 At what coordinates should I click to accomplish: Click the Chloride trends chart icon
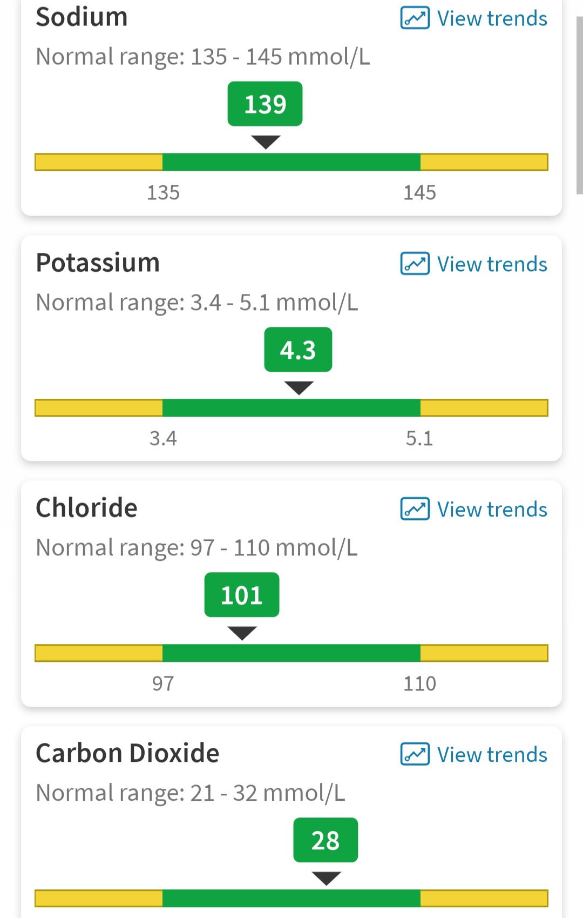(x=415, y=509)
